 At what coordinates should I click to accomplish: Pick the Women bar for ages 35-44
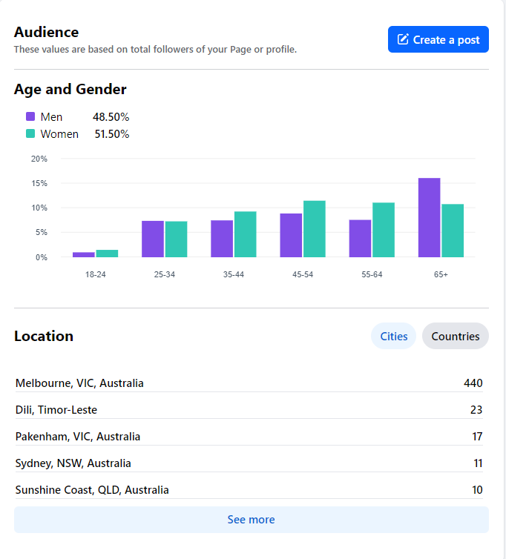pyautogui.click(x=245, y=234)
